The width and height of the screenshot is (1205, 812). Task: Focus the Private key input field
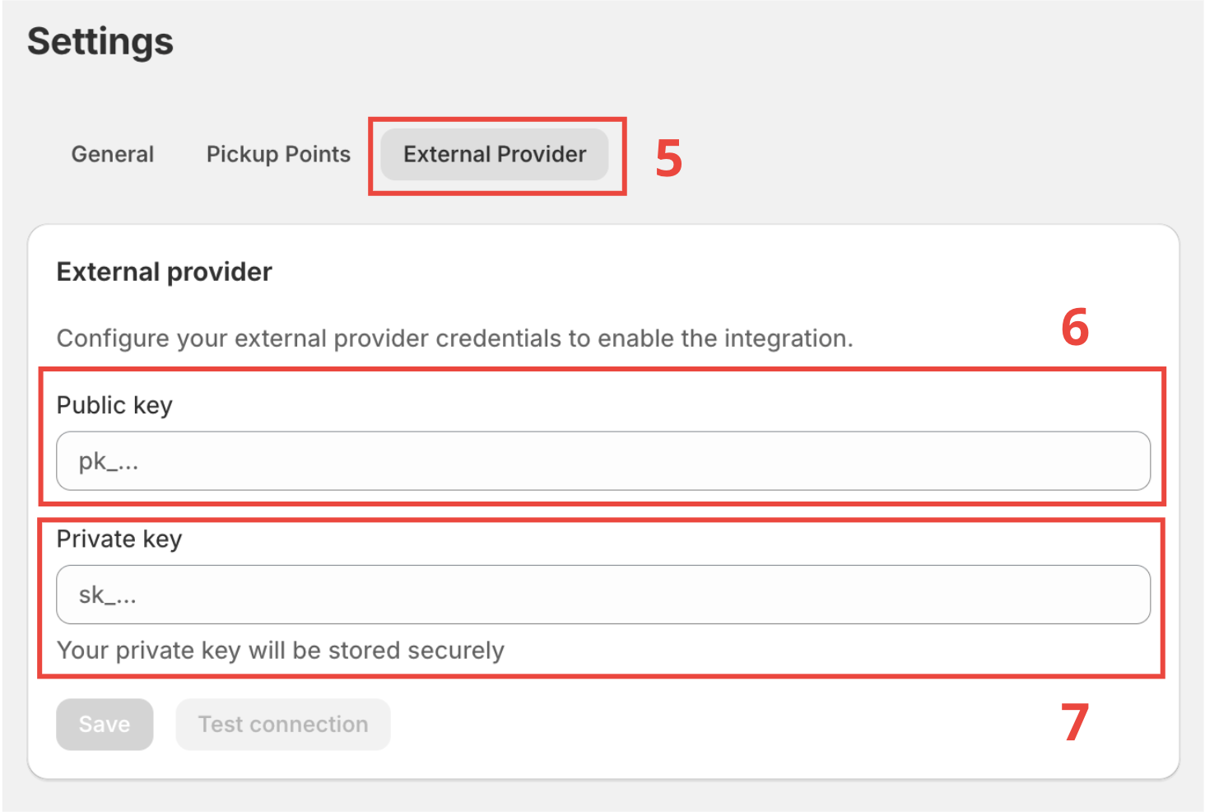[602, 595]
